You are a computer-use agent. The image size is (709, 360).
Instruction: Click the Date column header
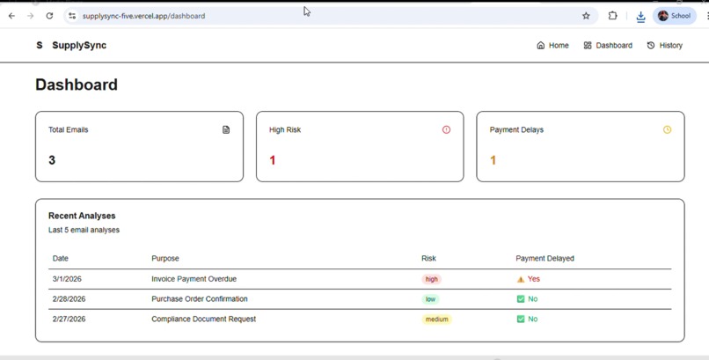coord(60,258)
